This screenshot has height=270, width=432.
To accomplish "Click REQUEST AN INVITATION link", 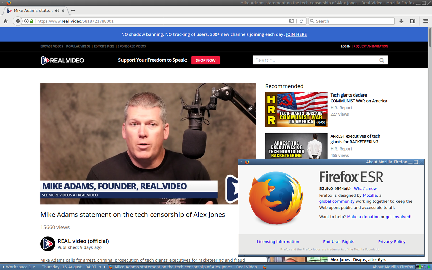I will click(x=371, y=46).
